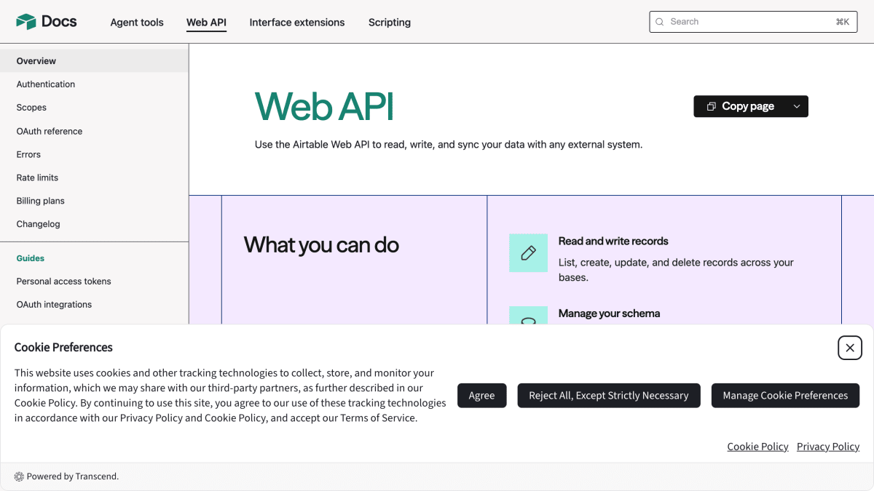Expand the Copy page dropdown arrow
This screenshot has width=874, height=491.
pyautogui.click(x=797, y=106)
